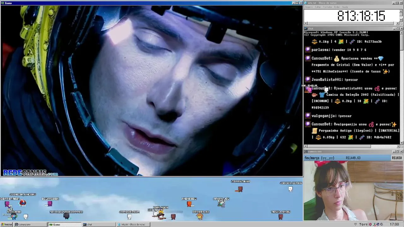Click ARKAN_JOU character avatar
The height and width of the screenshot is (227, 404).
click(x=221, y=204)
